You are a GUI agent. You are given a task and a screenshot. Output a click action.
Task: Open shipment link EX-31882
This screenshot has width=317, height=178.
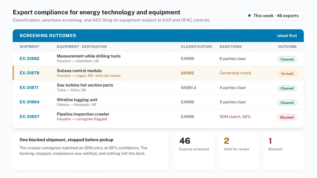(30, 59)
